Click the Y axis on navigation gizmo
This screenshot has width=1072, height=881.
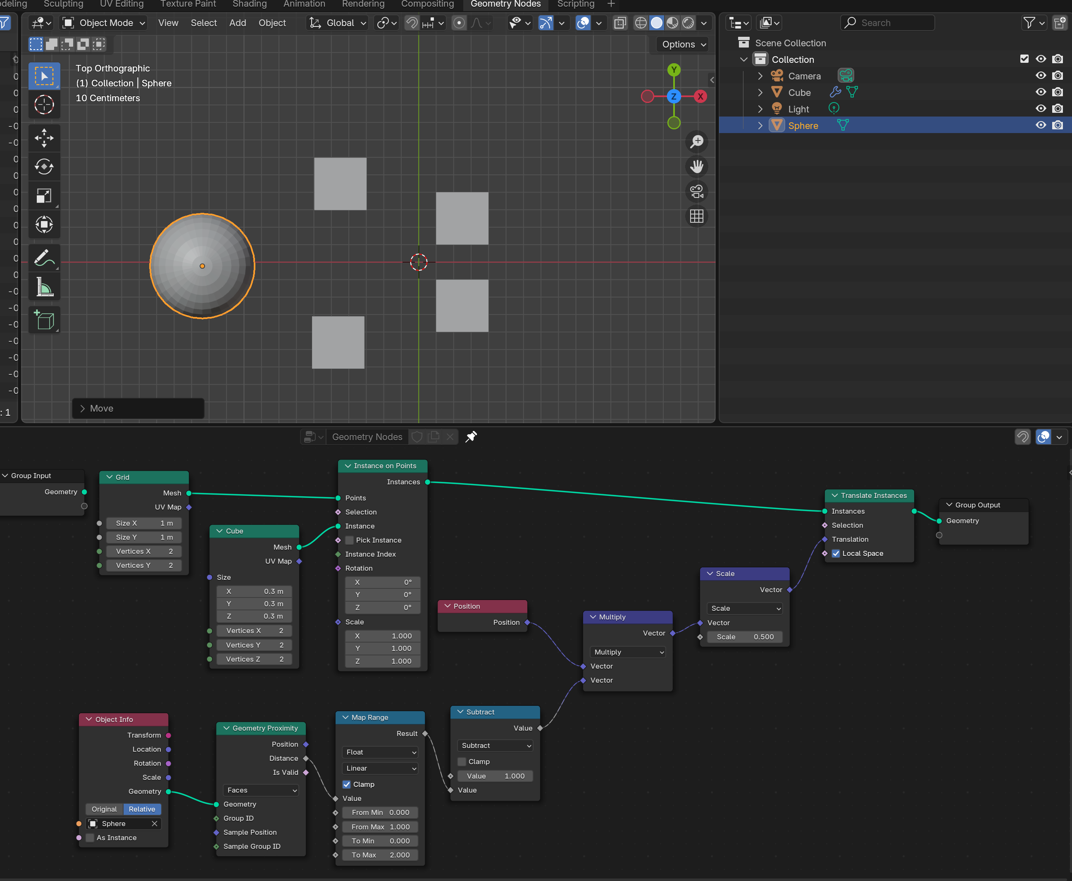point(674,69)
